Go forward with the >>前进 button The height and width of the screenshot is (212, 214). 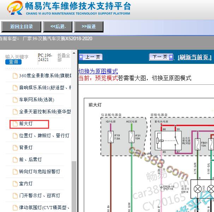pos(89,27)
